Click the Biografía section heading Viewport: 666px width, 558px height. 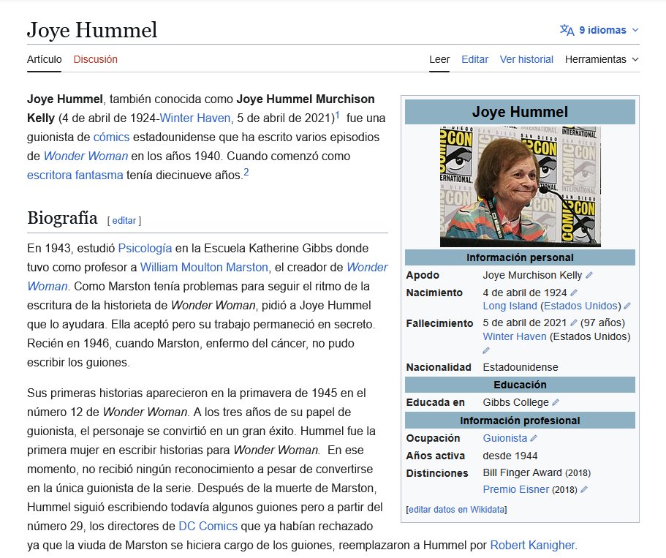62,218
